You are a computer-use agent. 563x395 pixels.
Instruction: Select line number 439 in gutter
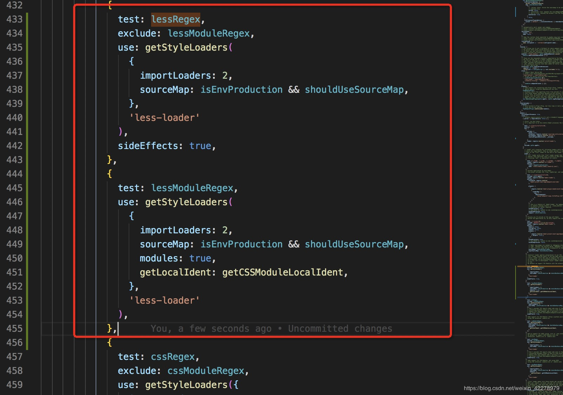point(14,104)
